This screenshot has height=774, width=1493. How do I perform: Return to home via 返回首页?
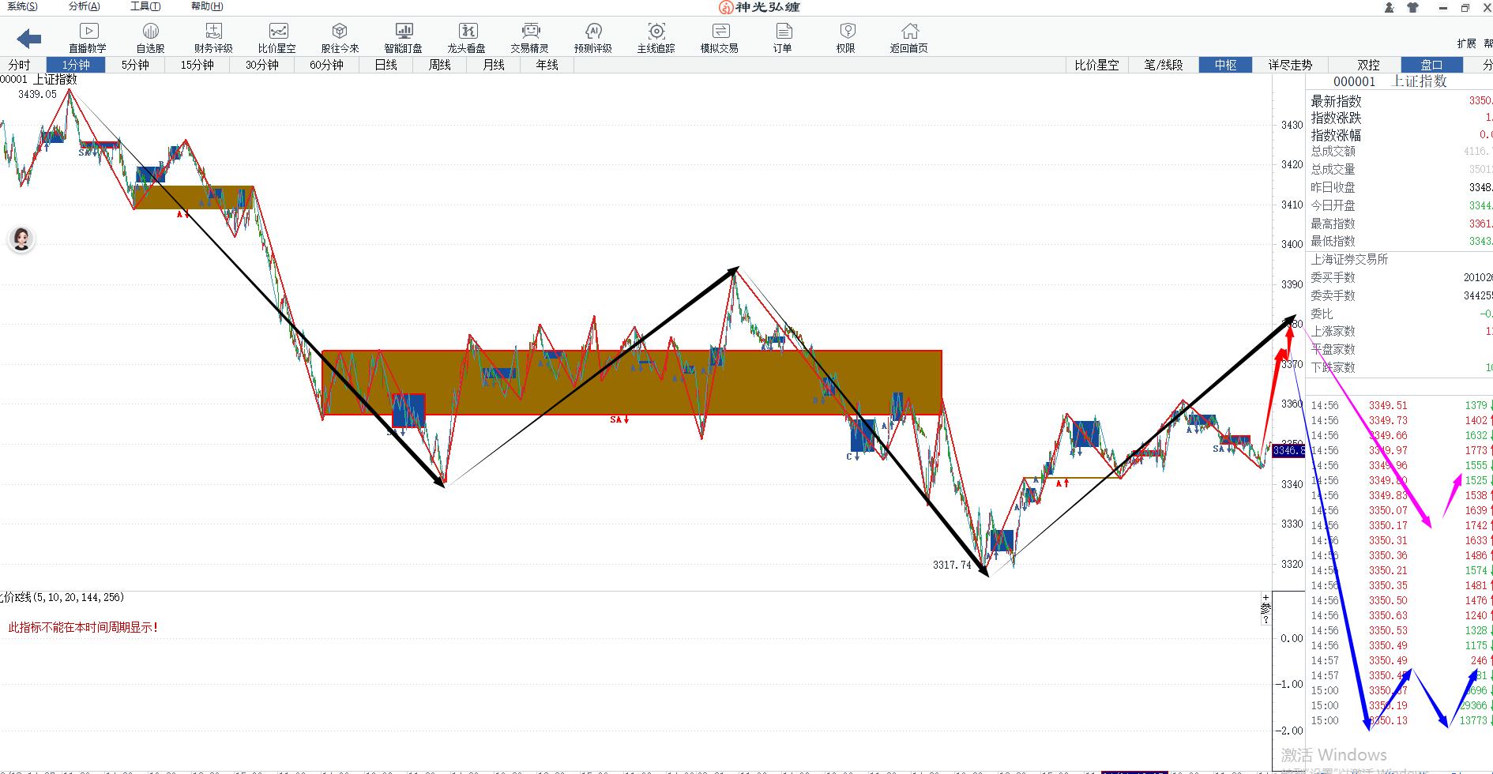pyautogui.click(x=909, y=38)
